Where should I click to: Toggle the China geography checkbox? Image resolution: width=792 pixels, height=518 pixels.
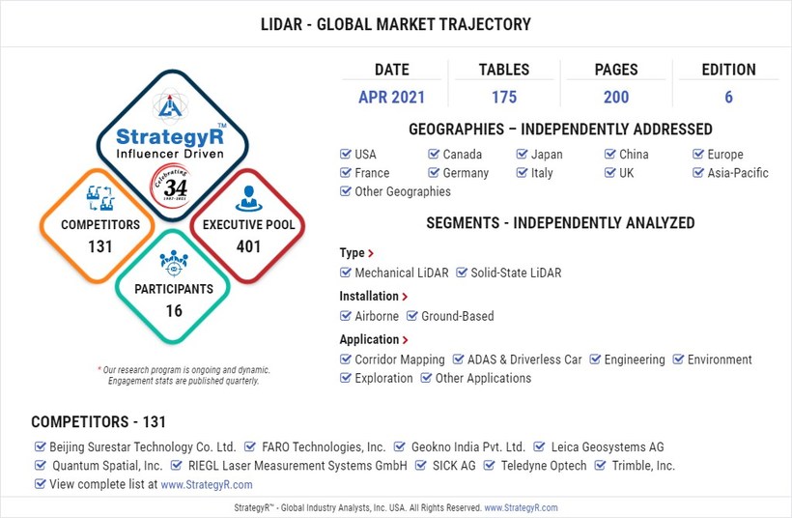coord(610,154)
